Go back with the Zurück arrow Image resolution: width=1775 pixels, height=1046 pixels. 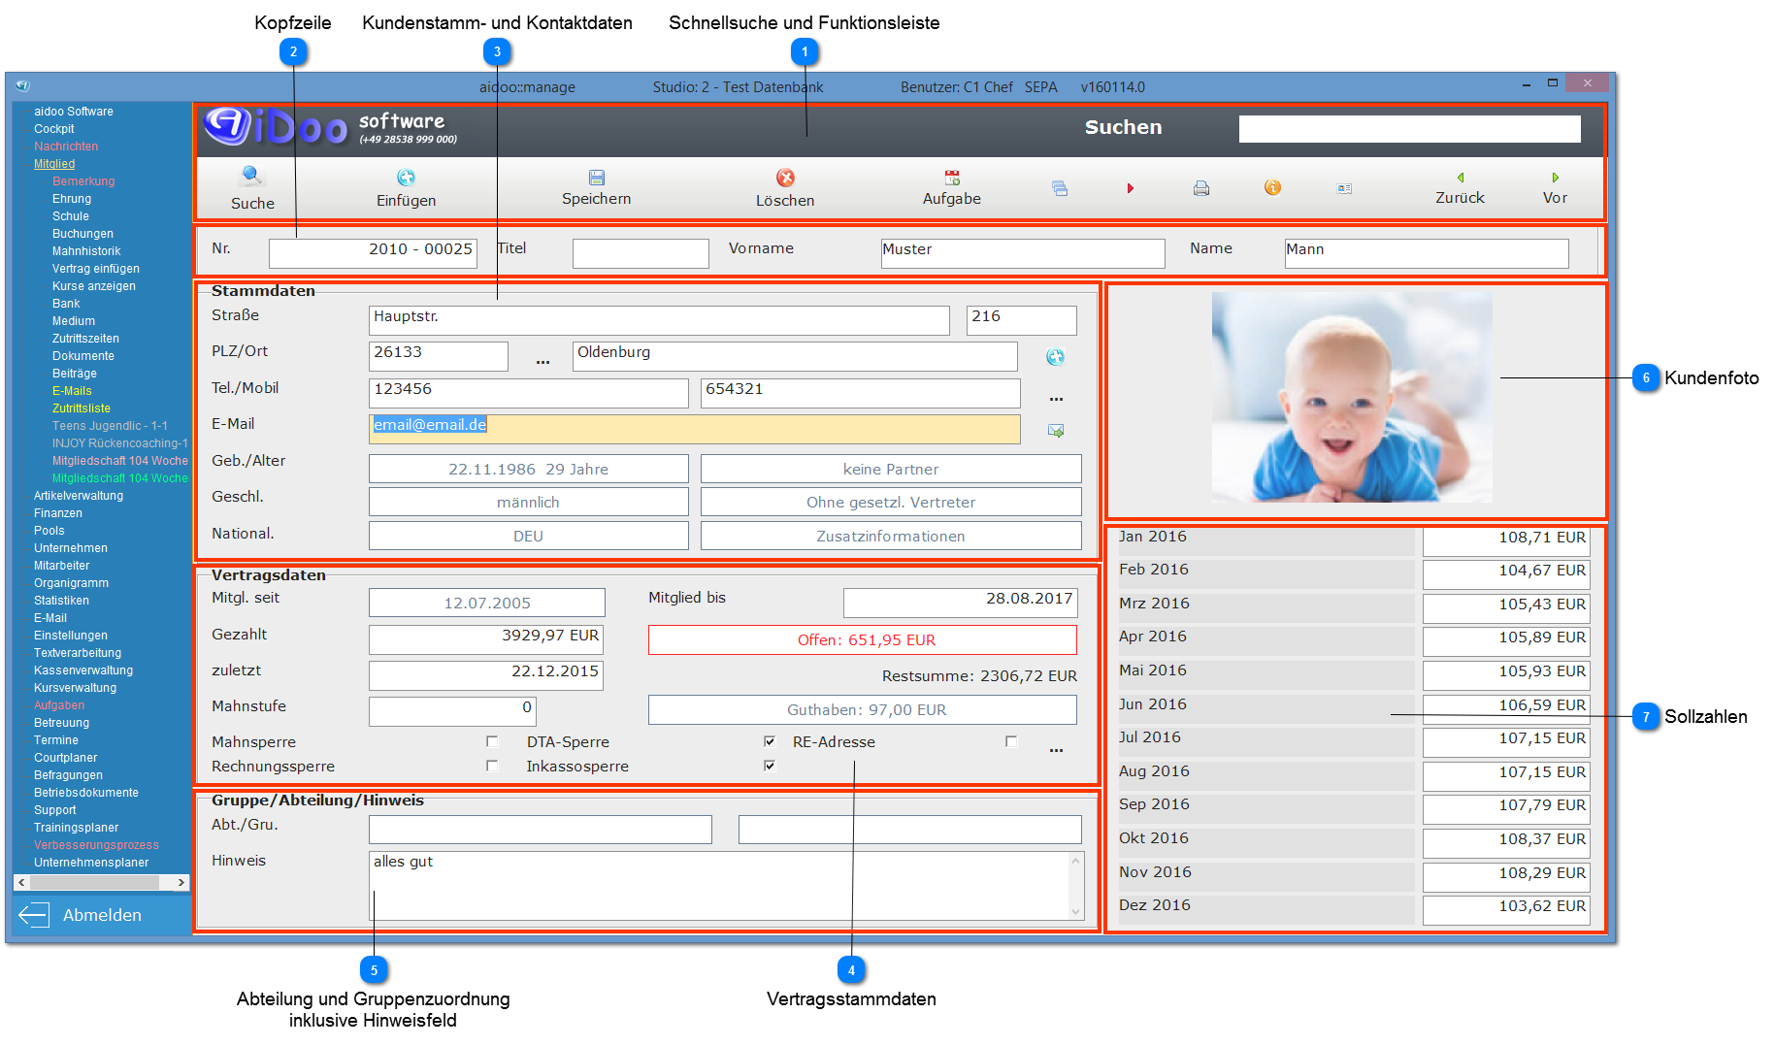(x=1460, y=178)
